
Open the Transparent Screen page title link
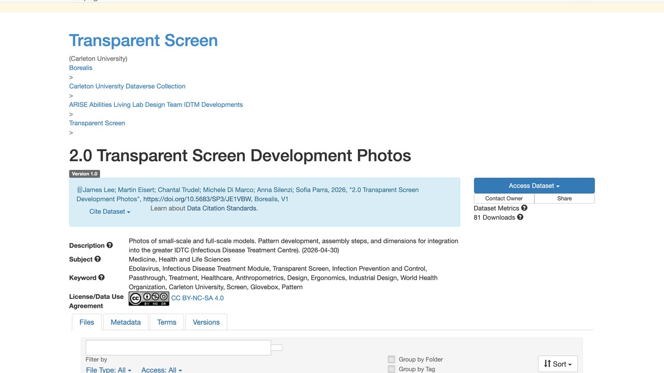click(144, 40)
